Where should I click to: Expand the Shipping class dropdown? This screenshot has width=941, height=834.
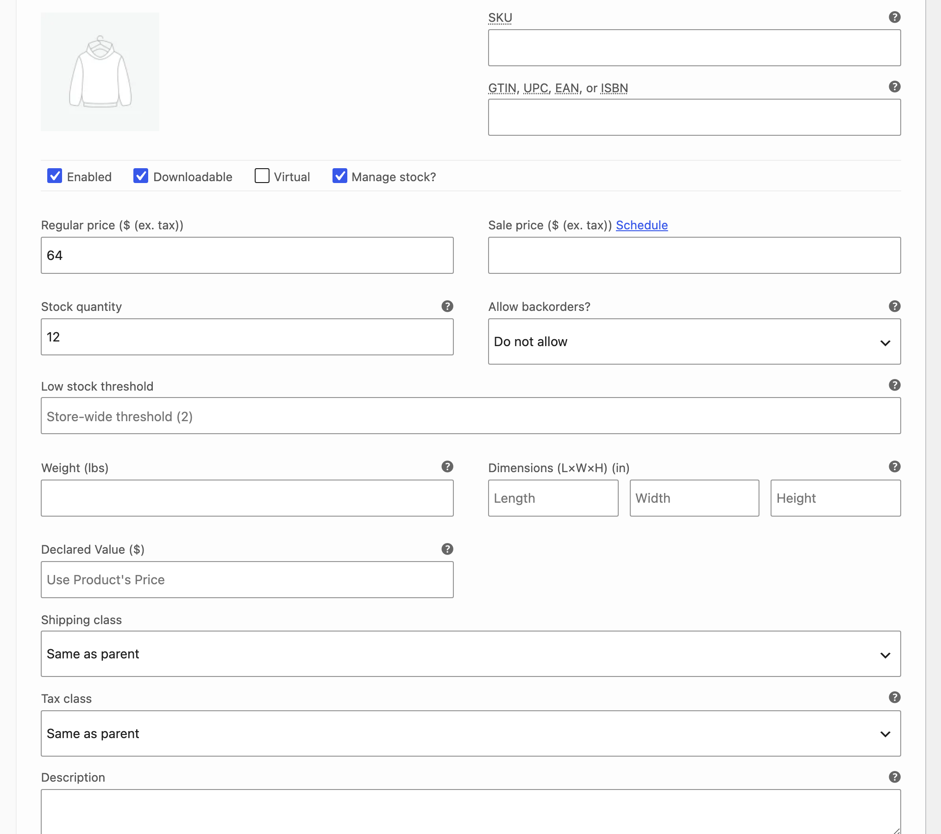[x=470, y=654]
